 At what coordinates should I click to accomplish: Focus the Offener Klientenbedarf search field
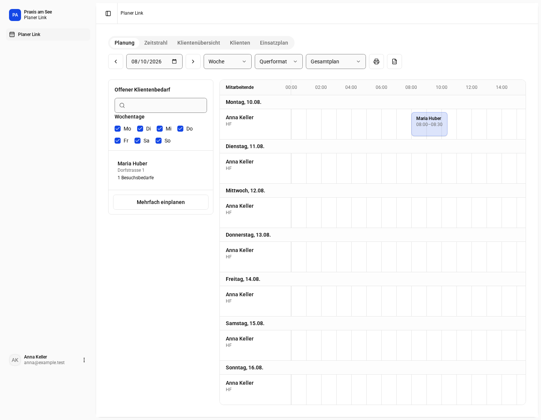click(x=161, y=105)
